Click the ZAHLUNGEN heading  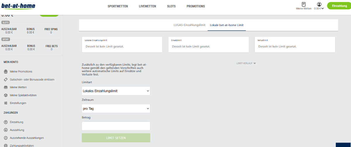(x=11, y=113)
